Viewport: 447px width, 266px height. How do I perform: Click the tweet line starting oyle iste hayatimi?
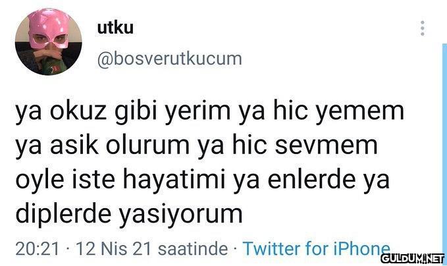(202, 180)
